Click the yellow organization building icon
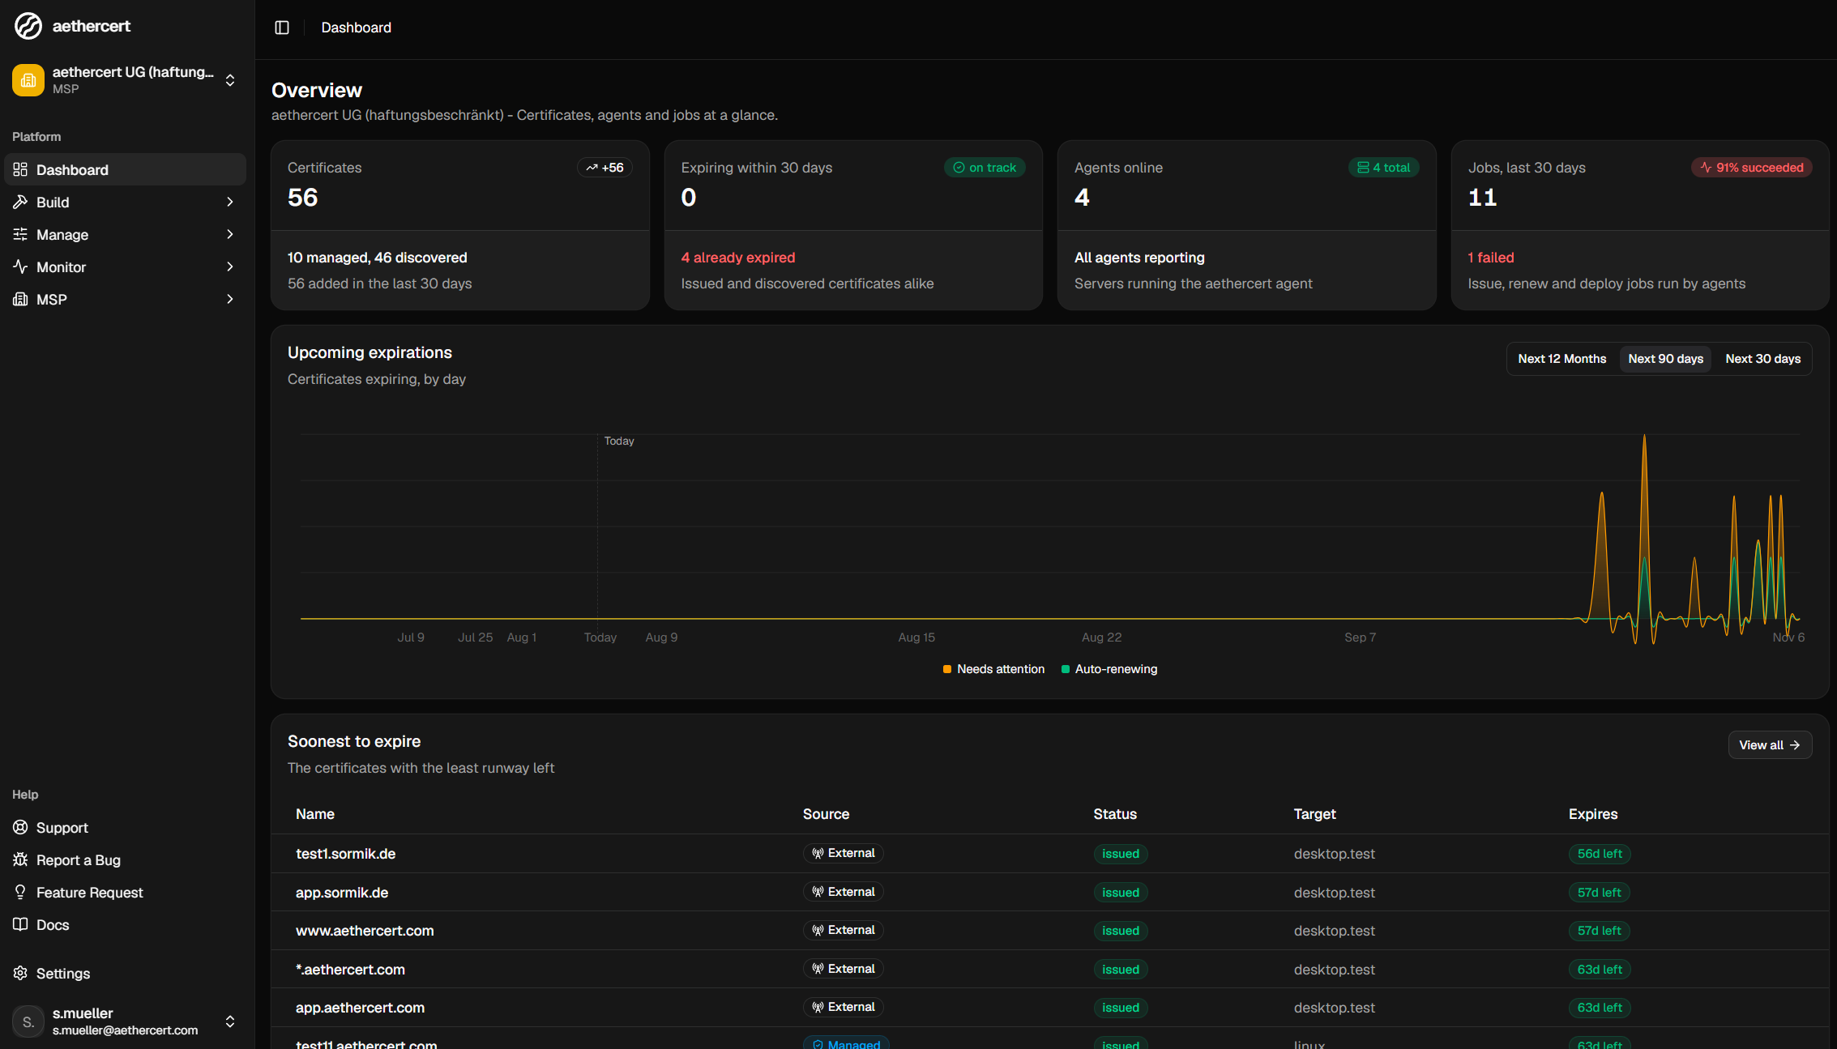 28,80
